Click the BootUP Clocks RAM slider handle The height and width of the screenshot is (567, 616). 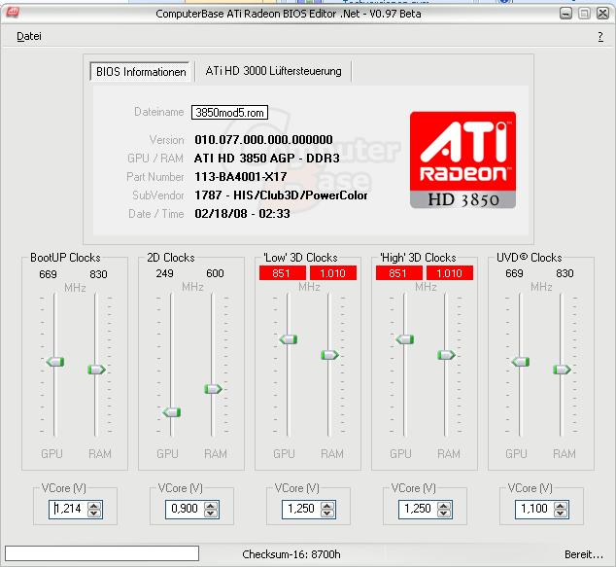point(96,370)
